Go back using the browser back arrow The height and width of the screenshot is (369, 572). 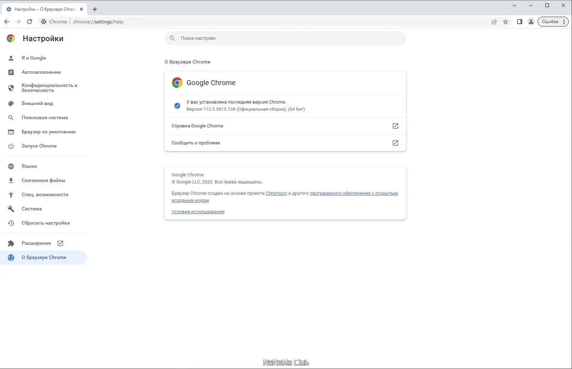pyautogui.click(x=7, y=22)
